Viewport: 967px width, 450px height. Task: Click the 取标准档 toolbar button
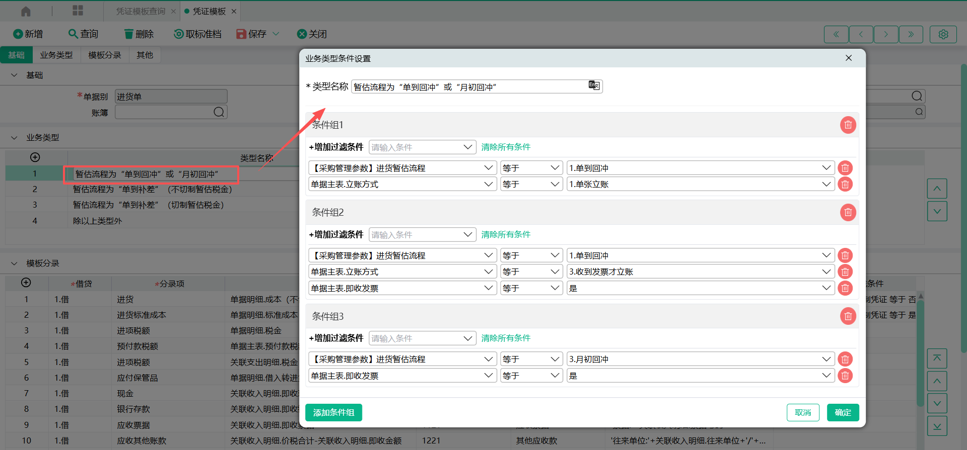[x=198, y=34]
